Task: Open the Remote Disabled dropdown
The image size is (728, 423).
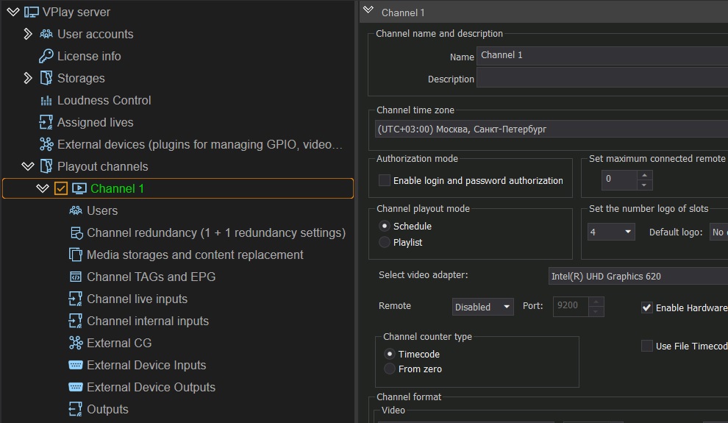Action: tap(483, 307)
